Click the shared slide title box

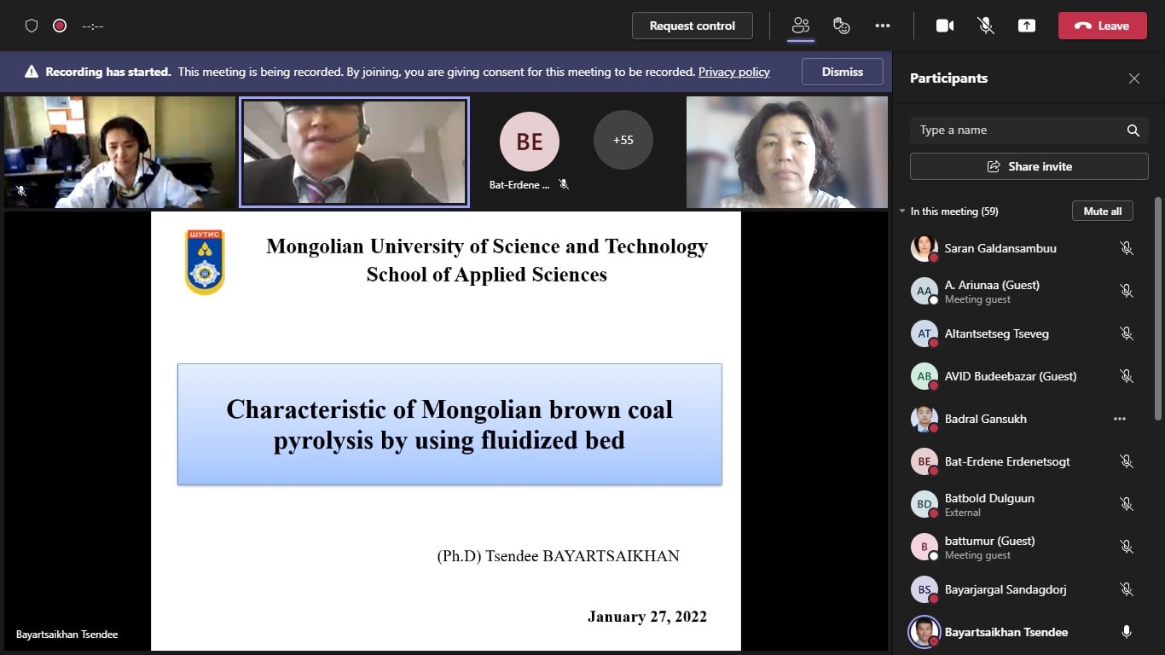[x=449, y=424]
